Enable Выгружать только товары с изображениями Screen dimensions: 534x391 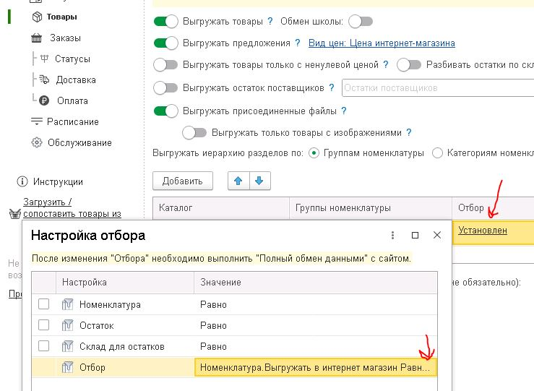click(195, 133)
